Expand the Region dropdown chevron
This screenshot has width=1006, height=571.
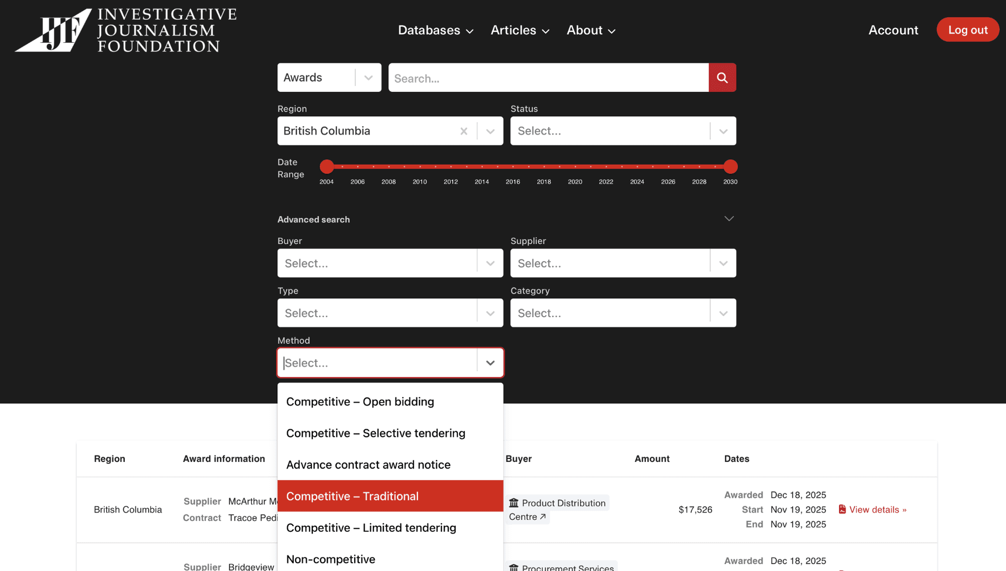click(x=490, y=131)
